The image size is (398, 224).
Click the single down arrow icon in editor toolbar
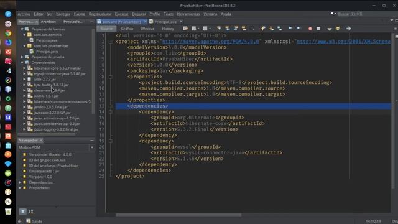pos(330,29)
